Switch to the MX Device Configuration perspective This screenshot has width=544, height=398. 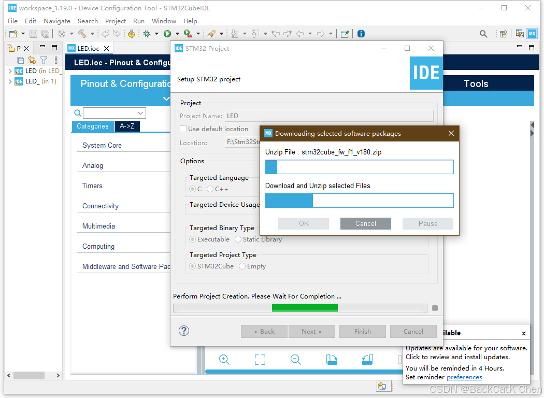[532, 34]
